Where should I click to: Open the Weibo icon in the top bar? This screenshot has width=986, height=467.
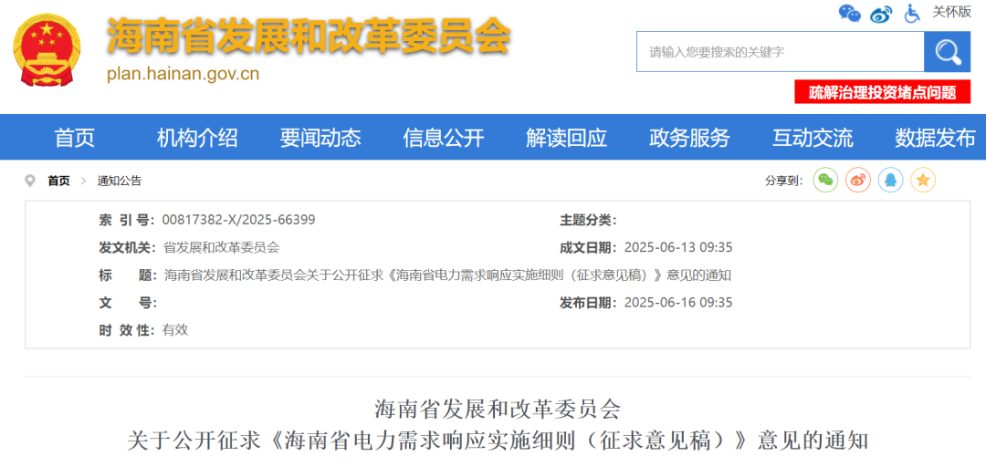tap(881, 14)
